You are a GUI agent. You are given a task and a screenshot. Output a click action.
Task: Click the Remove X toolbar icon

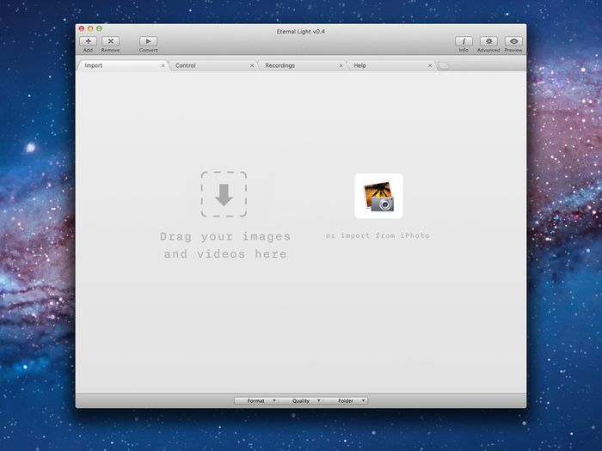(x=111, y=41)
